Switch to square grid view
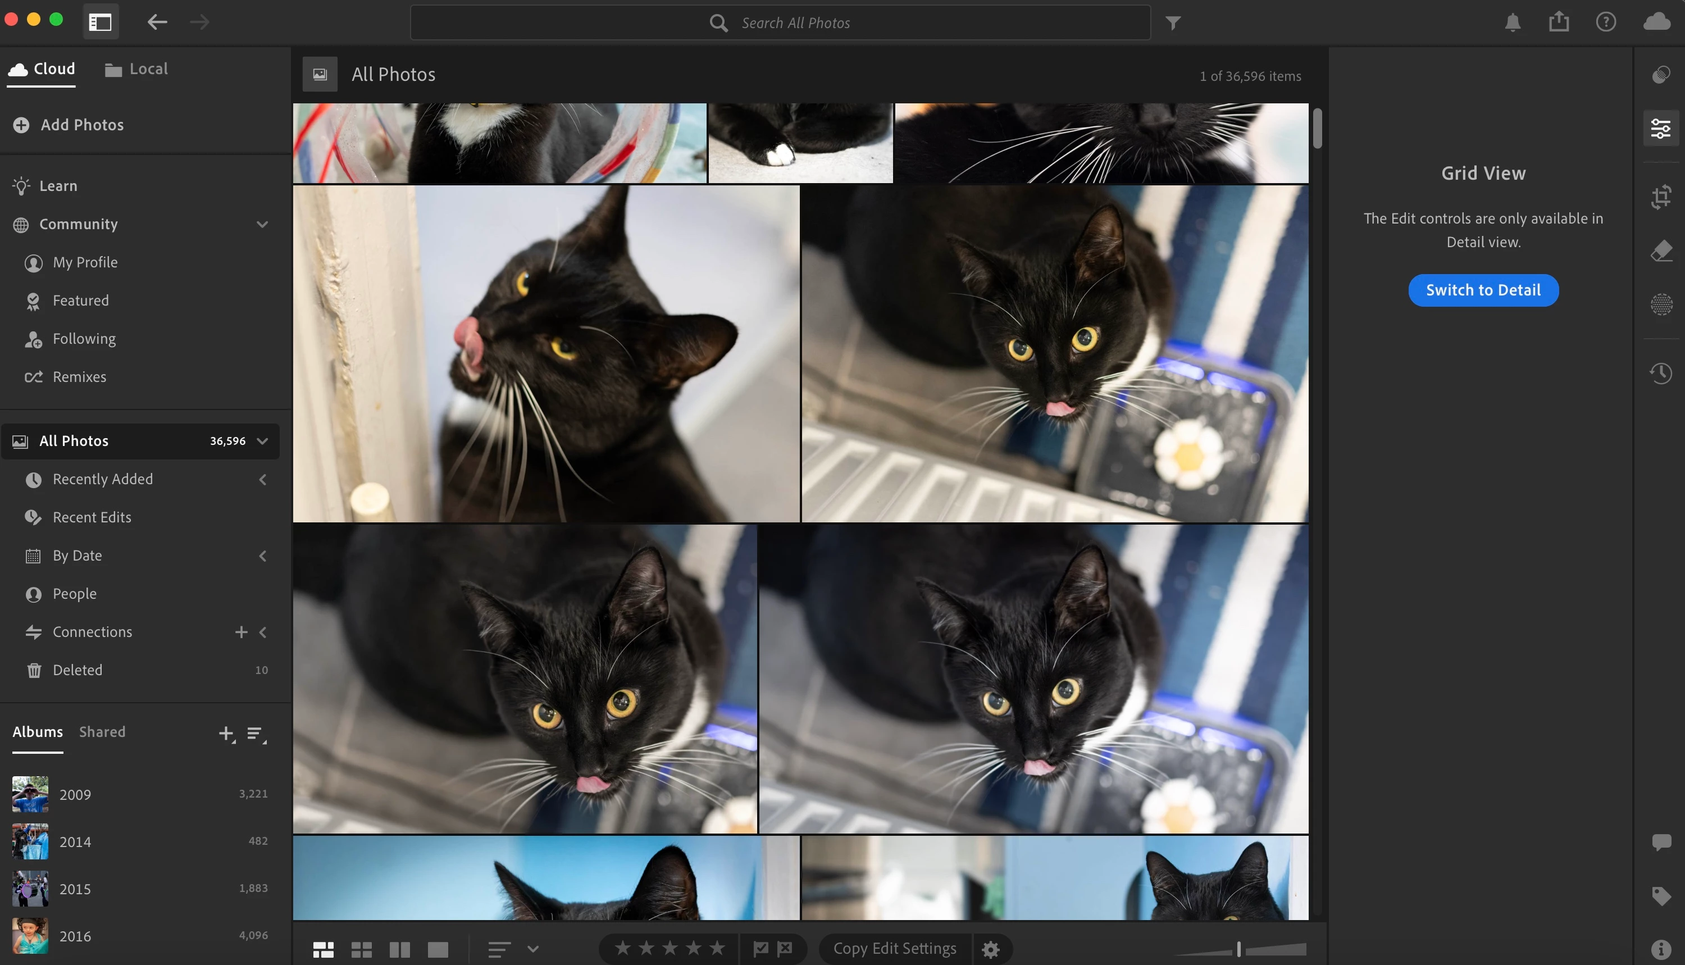 pos(361,949)
